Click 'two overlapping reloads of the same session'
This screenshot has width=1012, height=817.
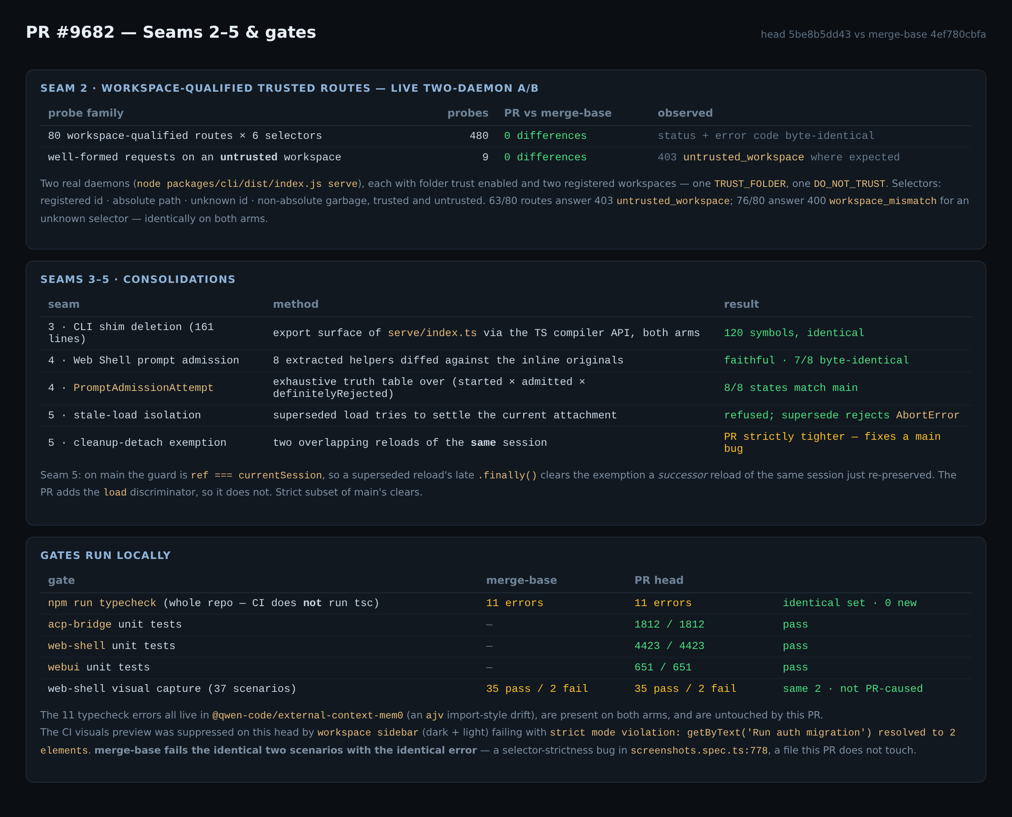[410, 443]
